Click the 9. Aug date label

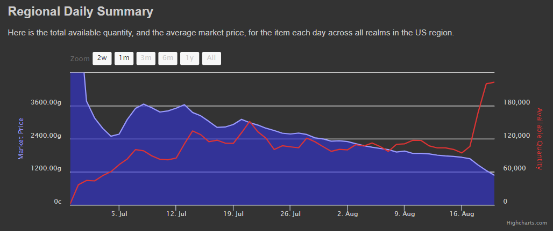405,214
